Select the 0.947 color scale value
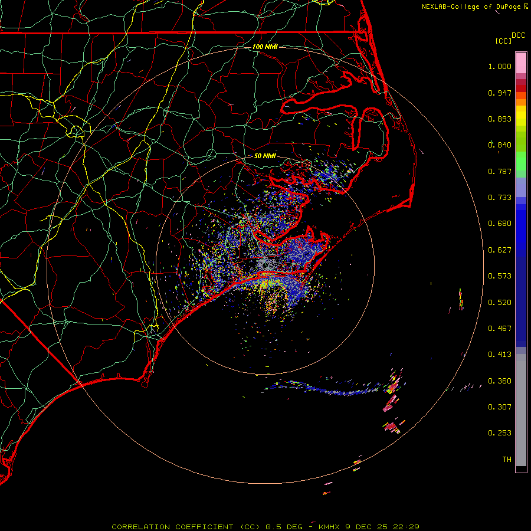The width and height of the screenshot is (531, 531). click(500, 93)
